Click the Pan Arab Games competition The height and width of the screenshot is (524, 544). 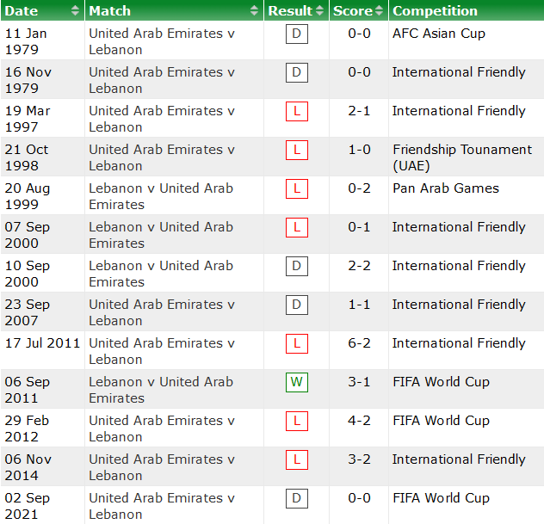pos(445,188)
